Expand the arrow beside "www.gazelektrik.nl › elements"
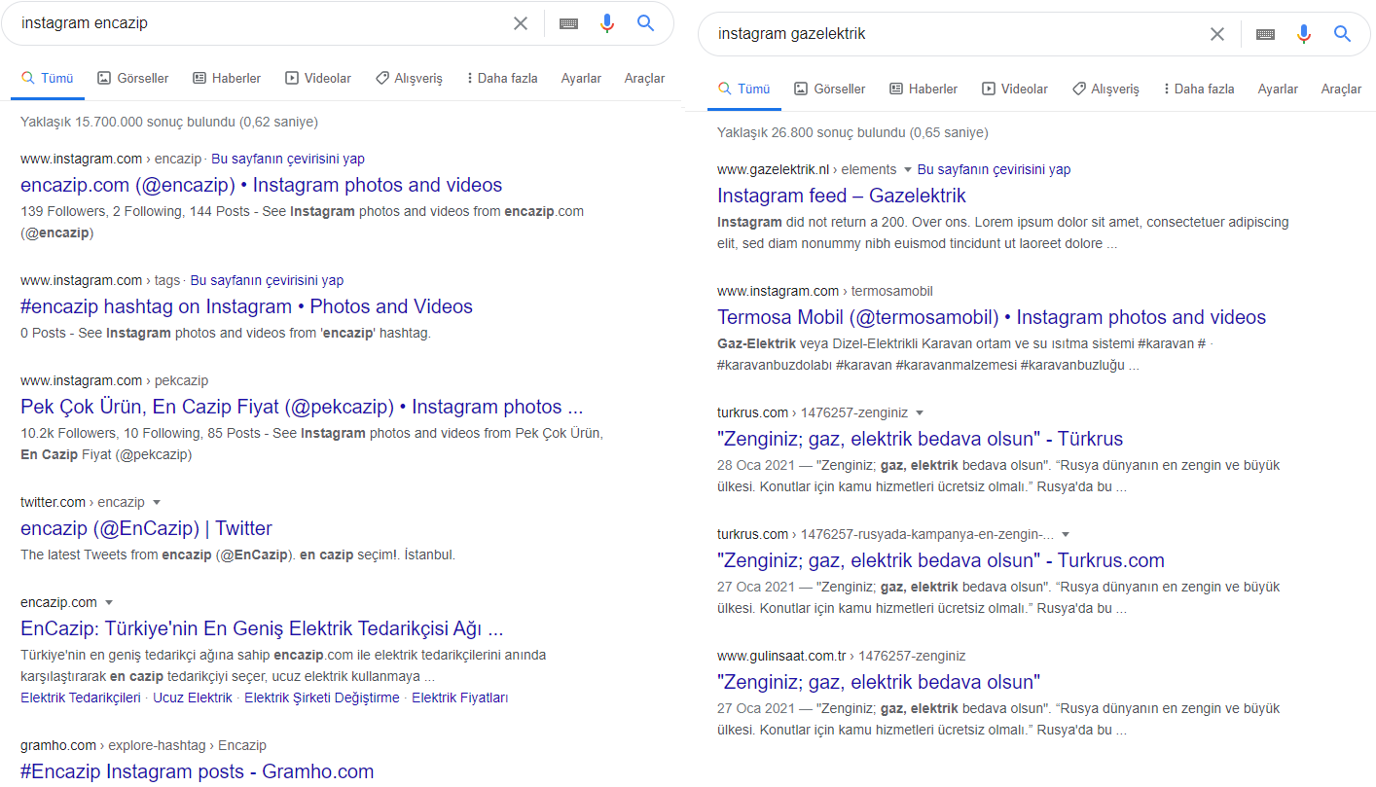1376x787 pixels. tap(908, 170)
